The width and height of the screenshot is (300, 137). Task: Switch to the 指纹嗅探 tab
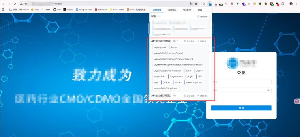click(x=172, y=10)
